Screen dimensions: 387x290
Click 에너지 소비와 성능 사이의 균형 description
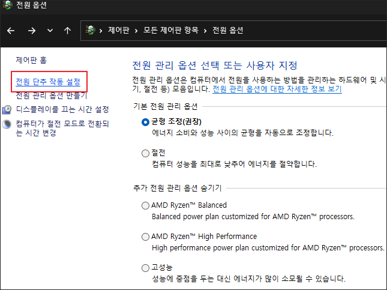click(x=242, y=133)
